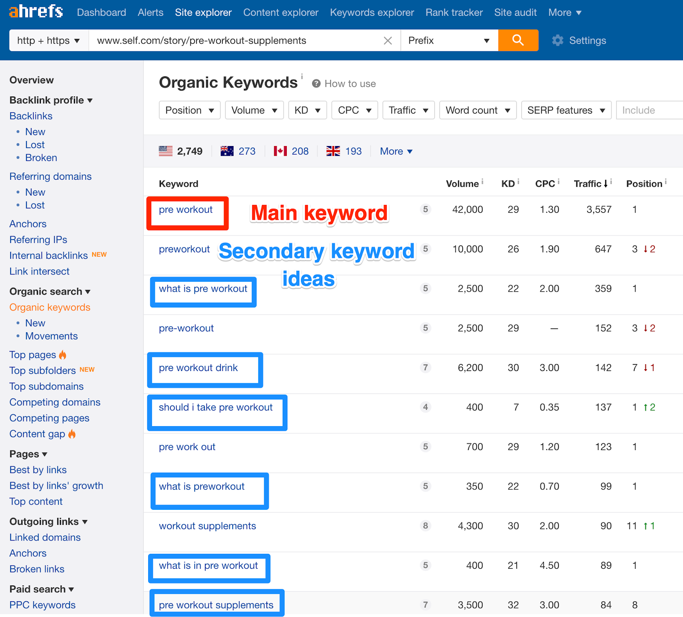Sort by the Volume column header
The image size is (683, 617).
click(x=462, y=184)
